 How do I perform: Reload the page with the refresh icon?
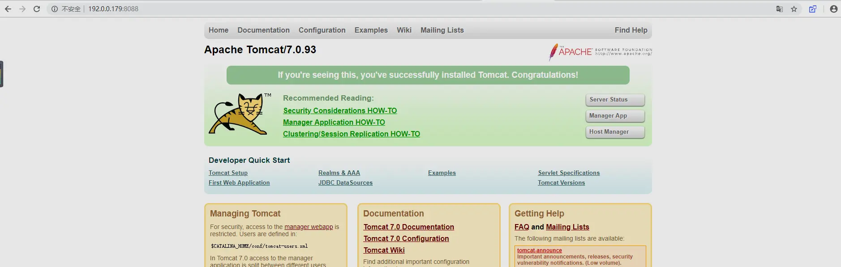click(37, 9)
